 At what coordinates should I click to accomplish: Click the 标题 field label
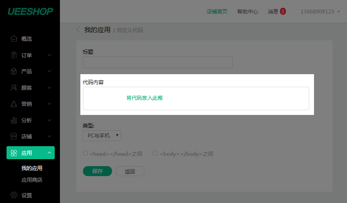88,52
